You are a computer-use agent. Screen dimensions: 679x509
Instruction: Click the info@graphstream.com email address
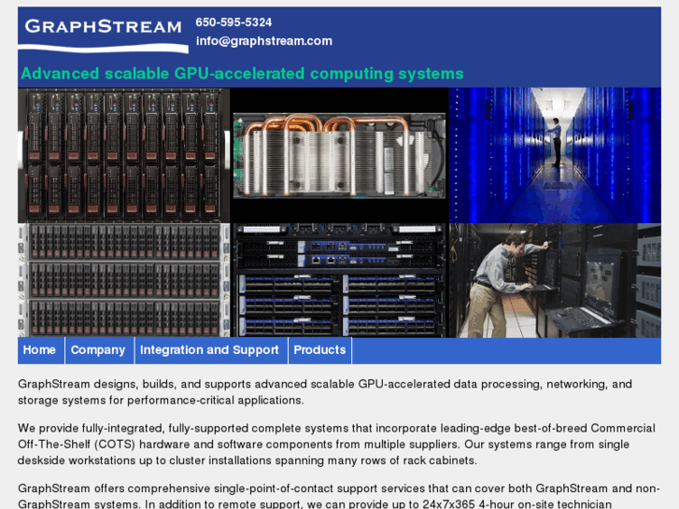(264, 41)
